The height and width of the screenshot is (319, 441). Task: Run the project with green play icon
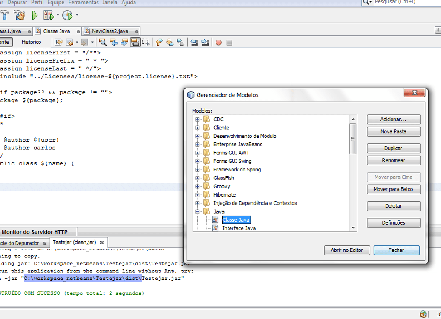pyautogui.click(x=35, y=15)
